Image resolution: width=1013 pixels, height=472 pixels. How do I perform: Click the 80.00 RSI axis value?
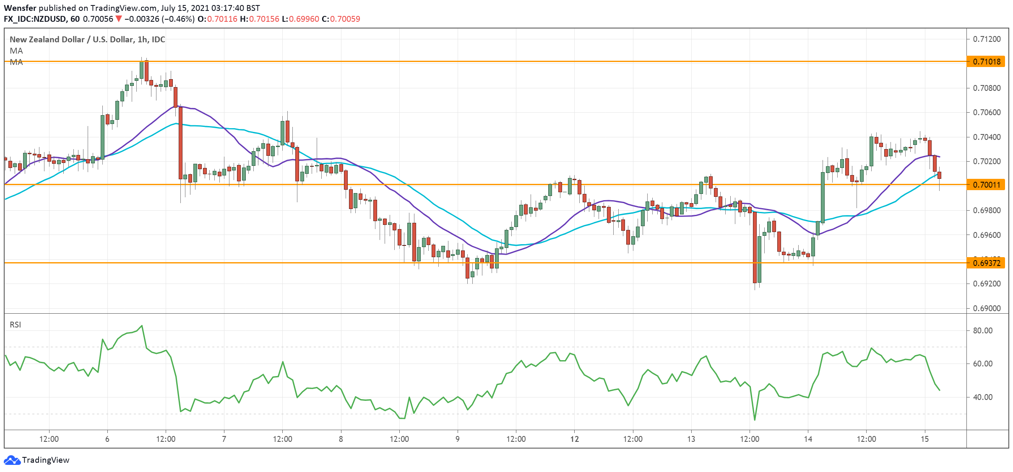982,330
